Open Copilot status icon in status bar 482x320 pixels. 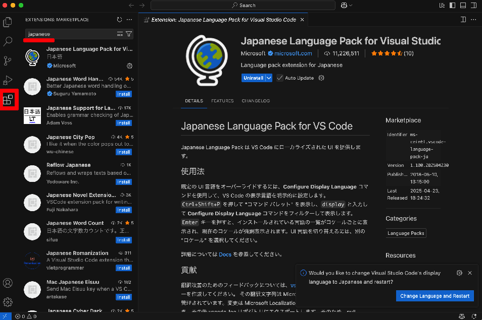coord(462,316)
